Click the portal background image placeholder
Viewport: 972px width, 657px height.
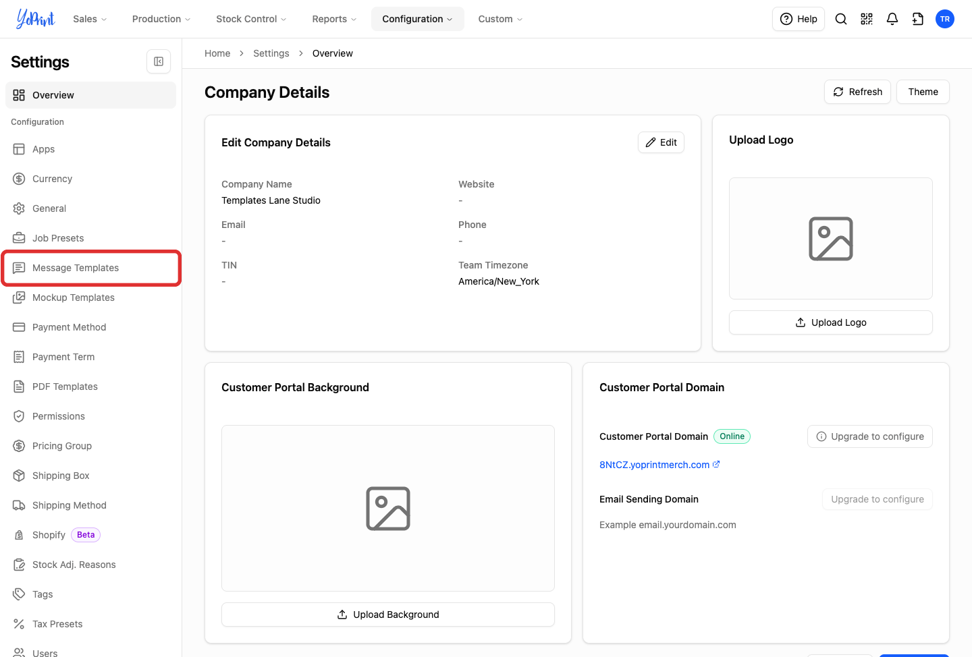(x=388, y=509)
